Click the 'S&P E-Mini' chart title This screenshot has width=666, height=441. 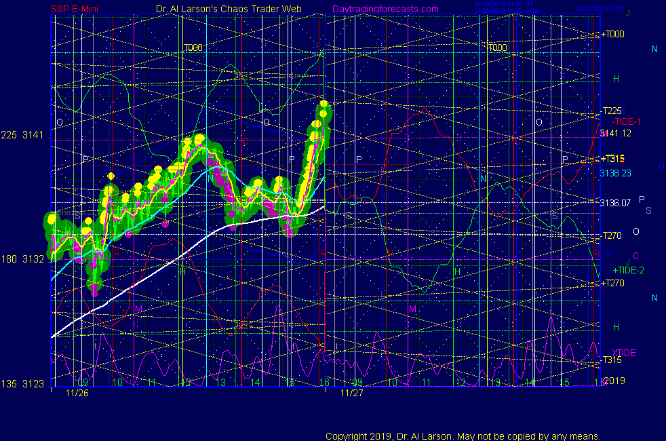(75, 9)
